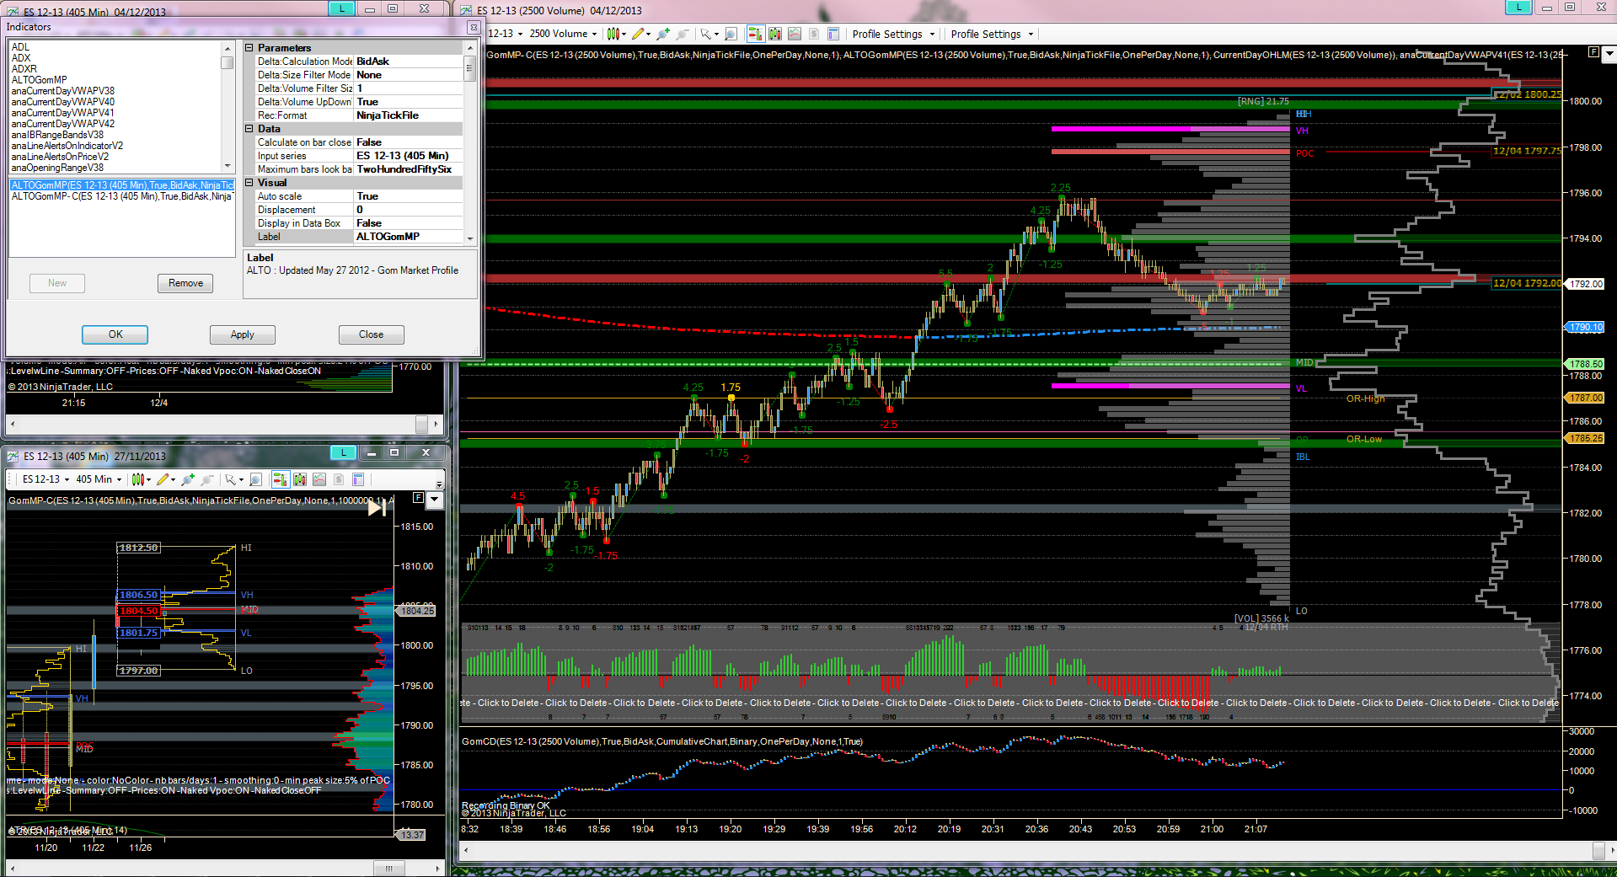1617x877 pixels.
Task: Open chart style picker in 27/11/2013 chart
Action: pyautogui.click(x=142, y=479)
